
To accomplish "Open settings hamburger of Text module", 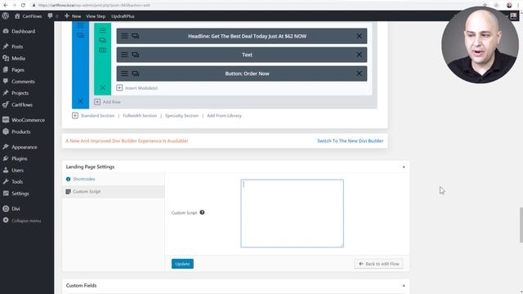I will (124, 55).
